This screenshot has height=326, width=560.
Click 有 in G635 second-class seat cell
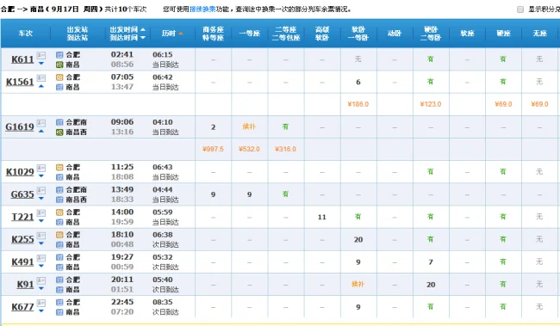pyautogui.click(x=285, y=194)
